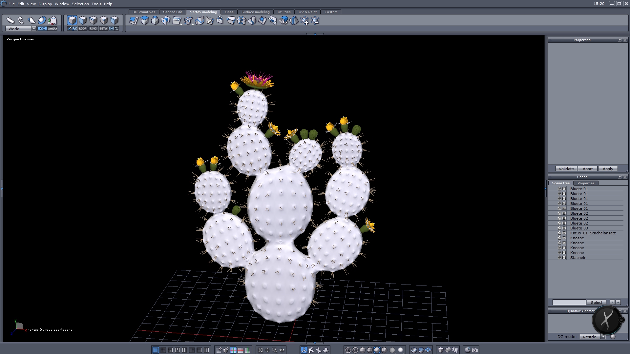Viewport: 630px width, 354px height.
Task: Open the Surface modeling tab
Action: click(255, 12)
